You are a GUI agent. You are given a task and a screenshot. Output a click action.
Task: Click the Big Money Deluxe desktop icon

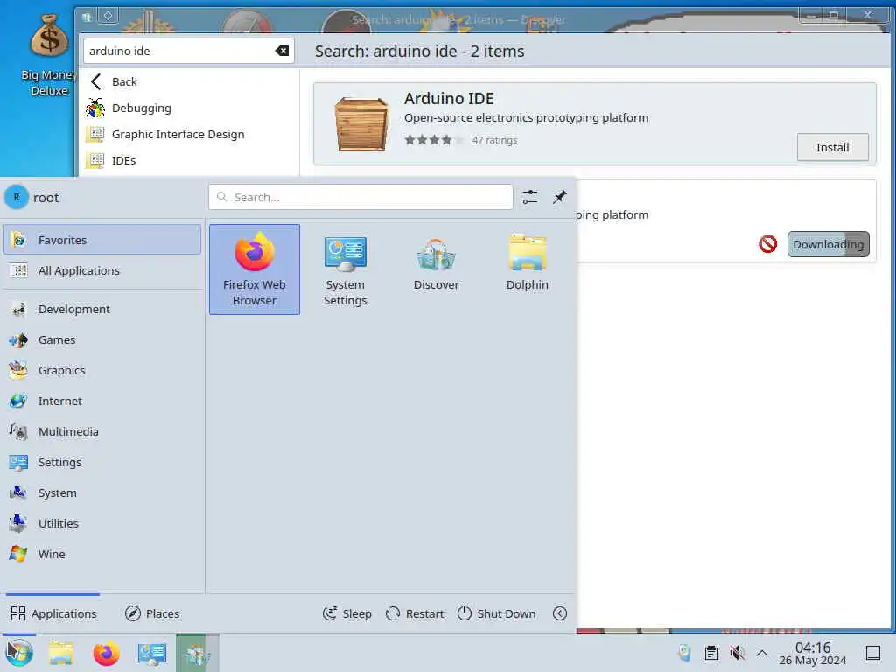pos(49,55)
